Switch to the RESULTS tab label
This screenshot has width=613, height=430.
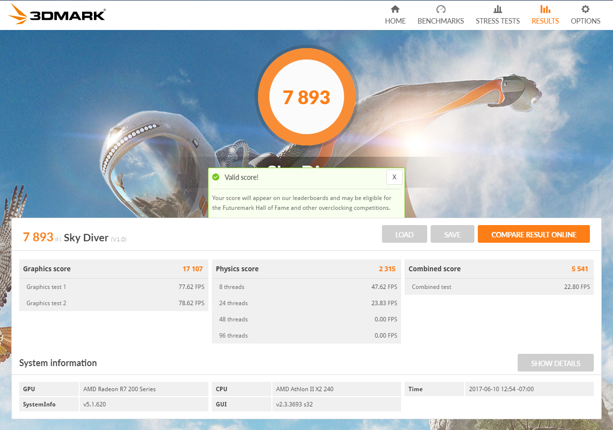pyautogui.click(x=545, y=21)
